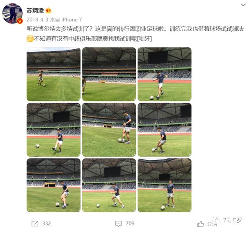Click the crown membership icon beside username

(x=48, y=11)
